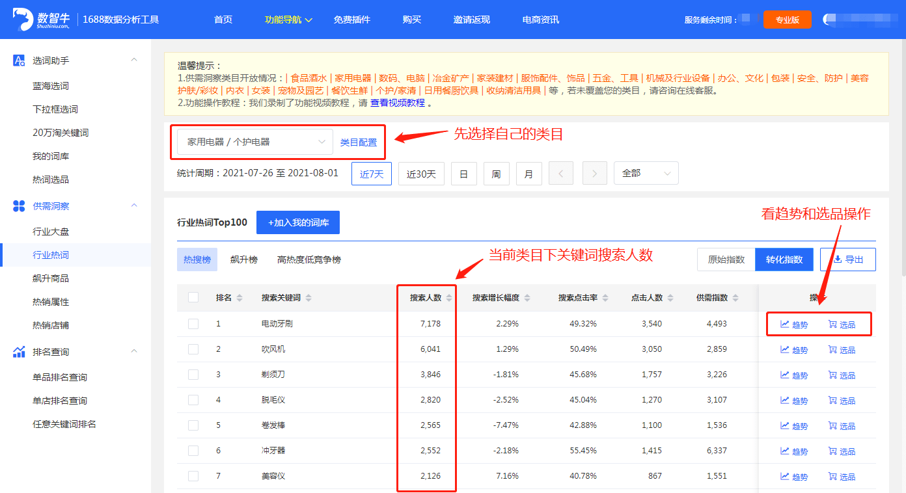Click the 选词助手 section icon

click(x=20, y=60)
